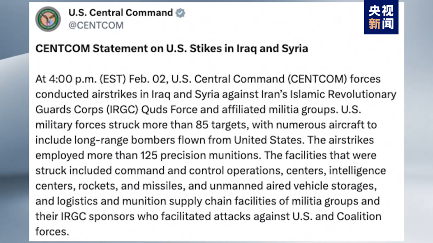Click the bold CENTCOM Statement headline

(172, 49)
